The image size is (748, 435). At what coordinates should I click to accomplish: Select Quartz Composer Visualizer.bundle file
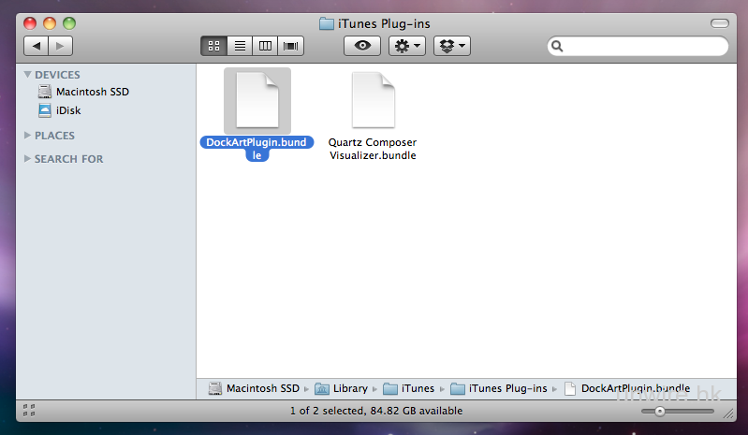click(x=373, y=100)
